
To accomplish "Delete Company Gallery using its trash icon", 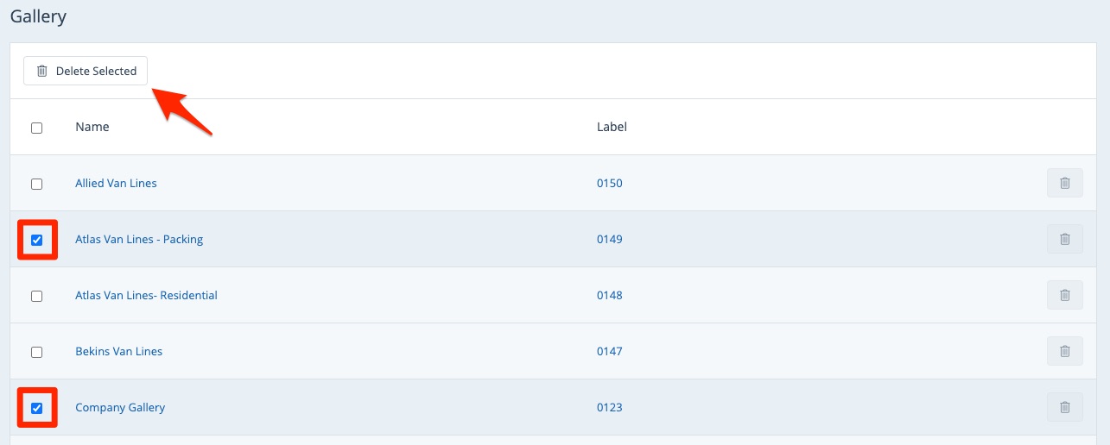I will (x=1064, y=408).
